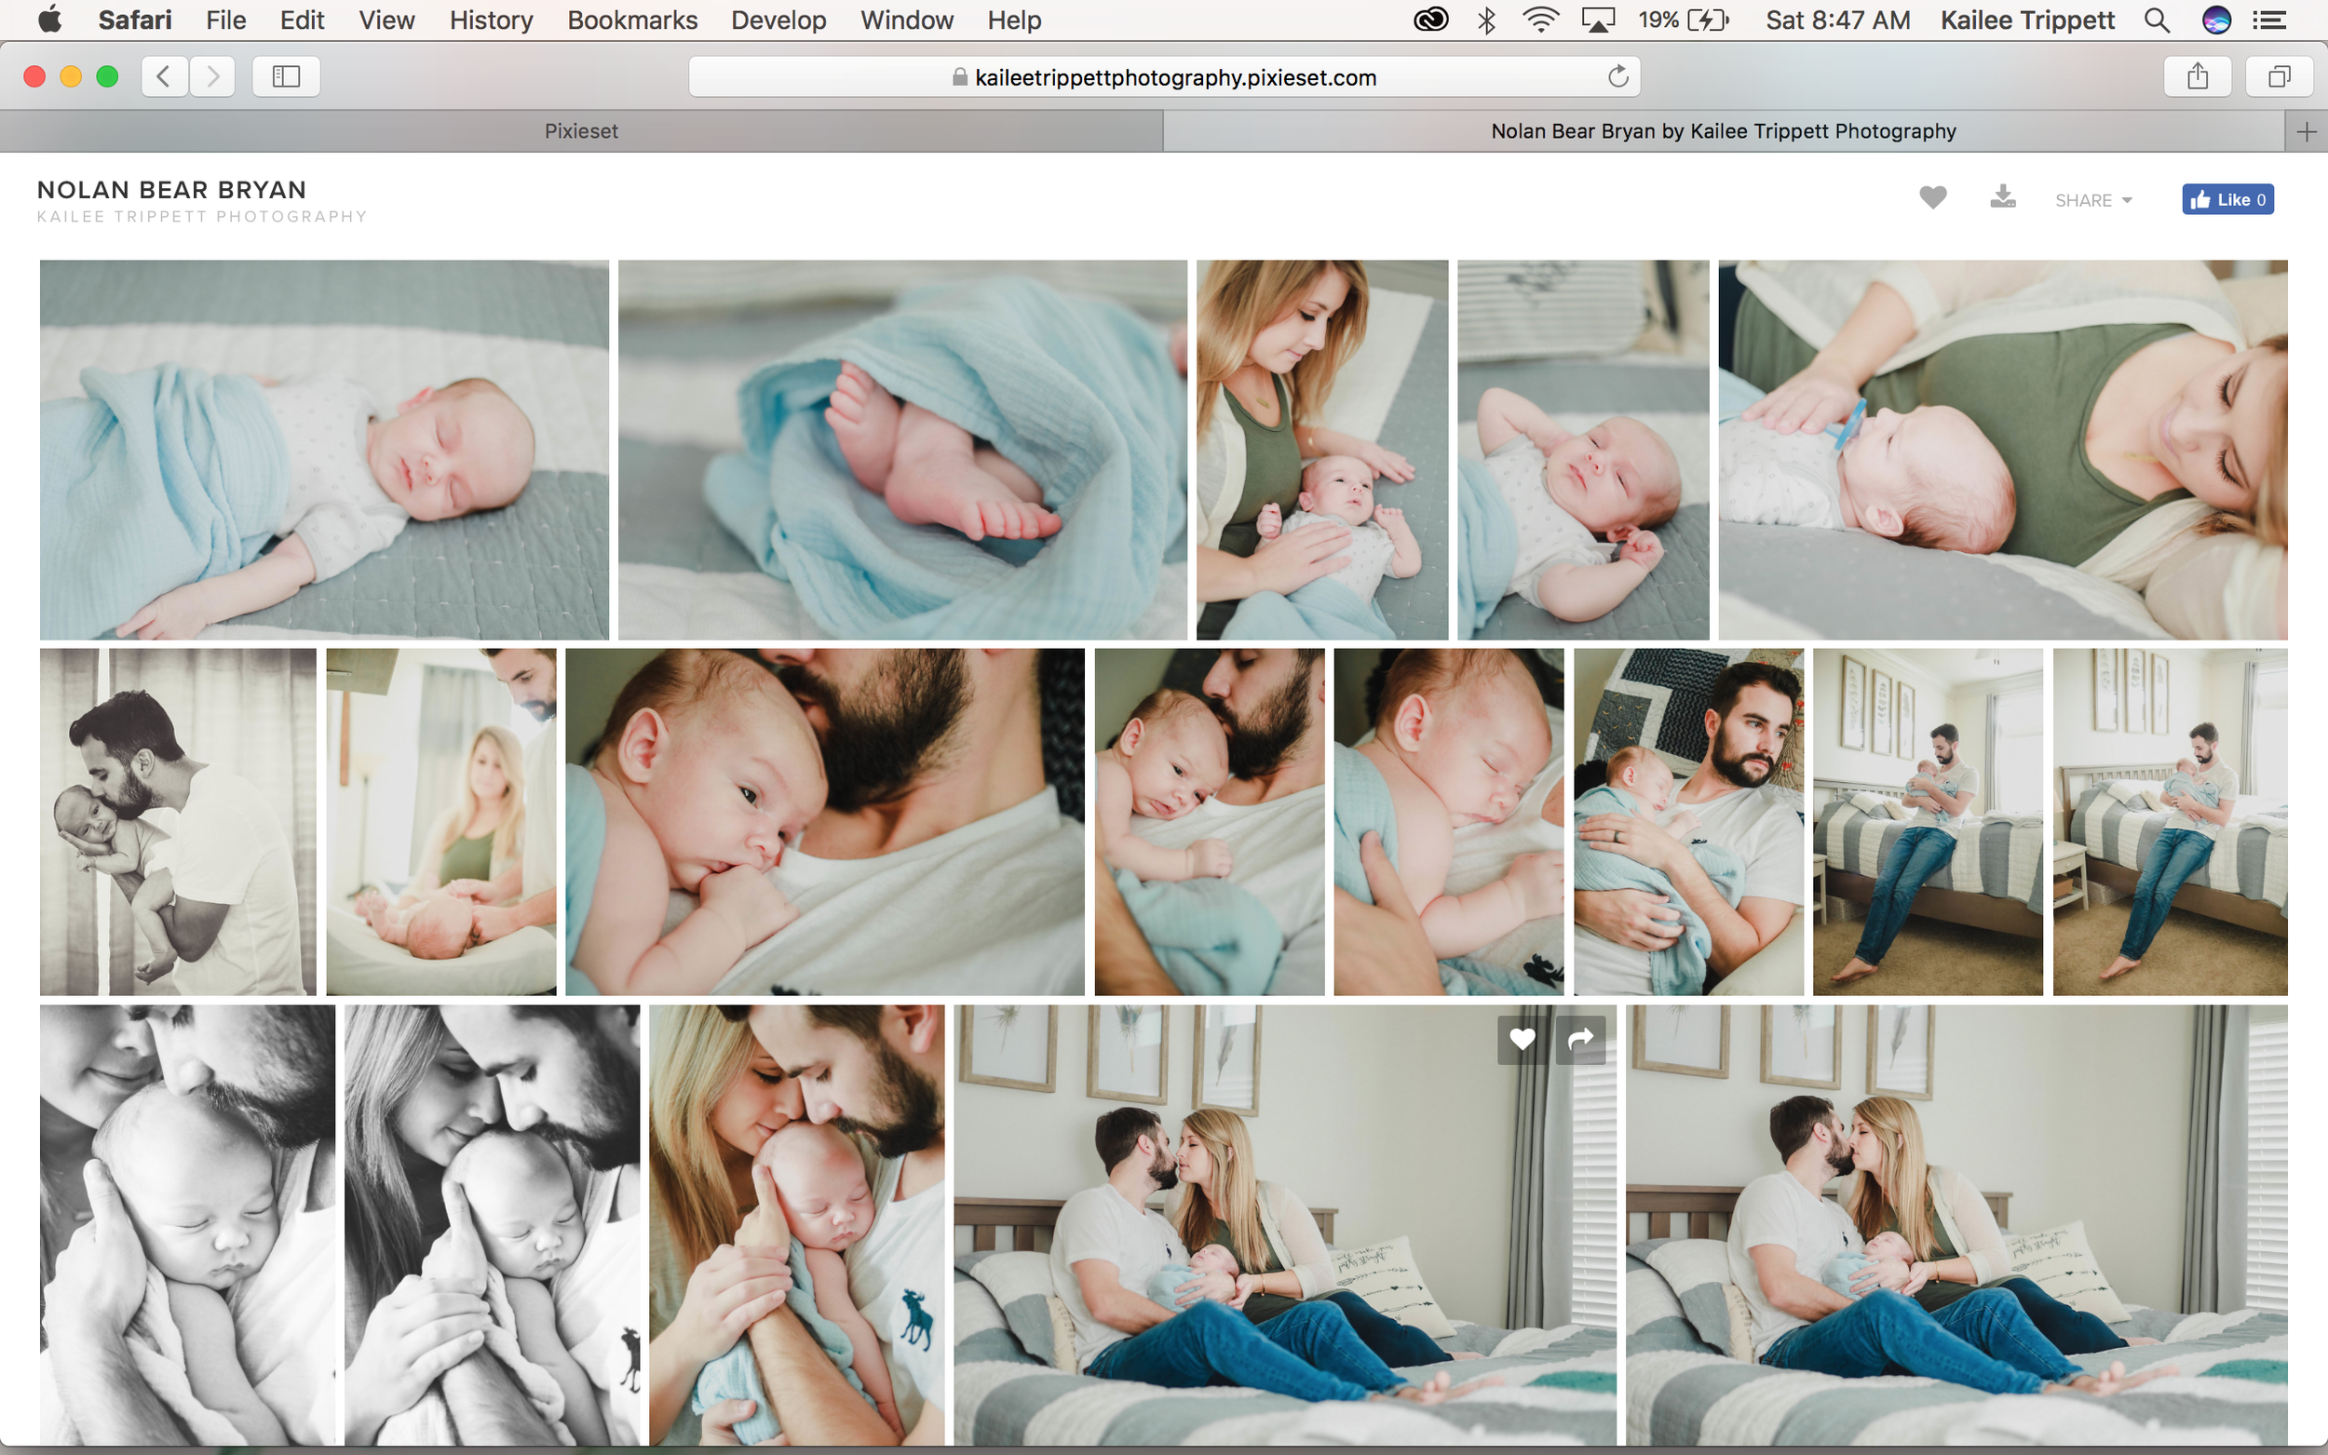This screenshot has height=1455, width=2328.
Task: Favorite the hovered couple kissing photo
Action: (x=1522, y=1039)
